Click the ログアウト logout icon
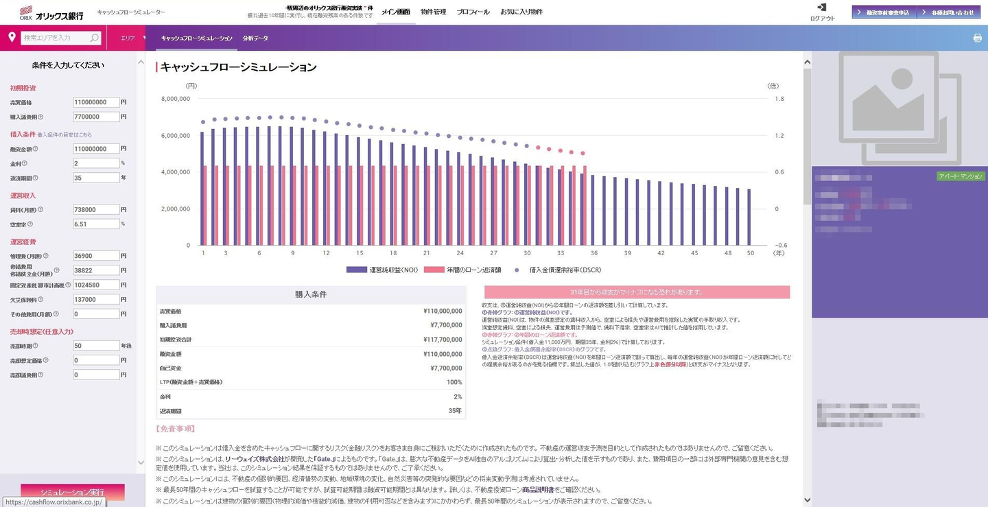Viewport: 988px width, 507px height. (x=822, y=8)
